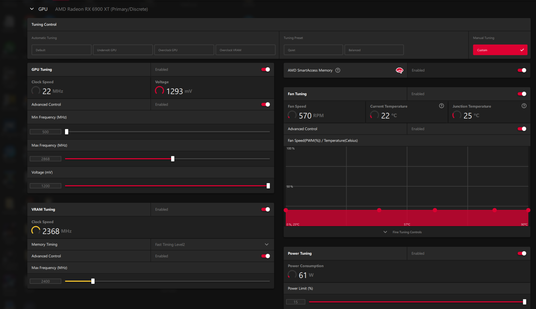
Task: Choose Overclock GPU automatic tuning
Action: coord(184,50)
